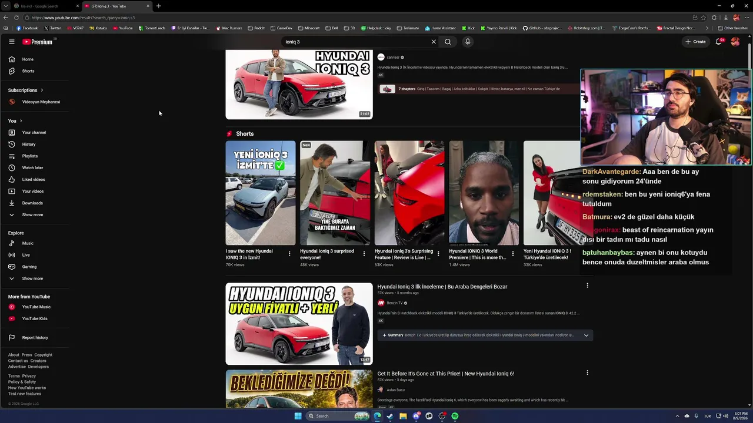Click the browser address bar URL
Image resolution: width=753 pixels, height=423 pixels.
click(x=83, y=18)
